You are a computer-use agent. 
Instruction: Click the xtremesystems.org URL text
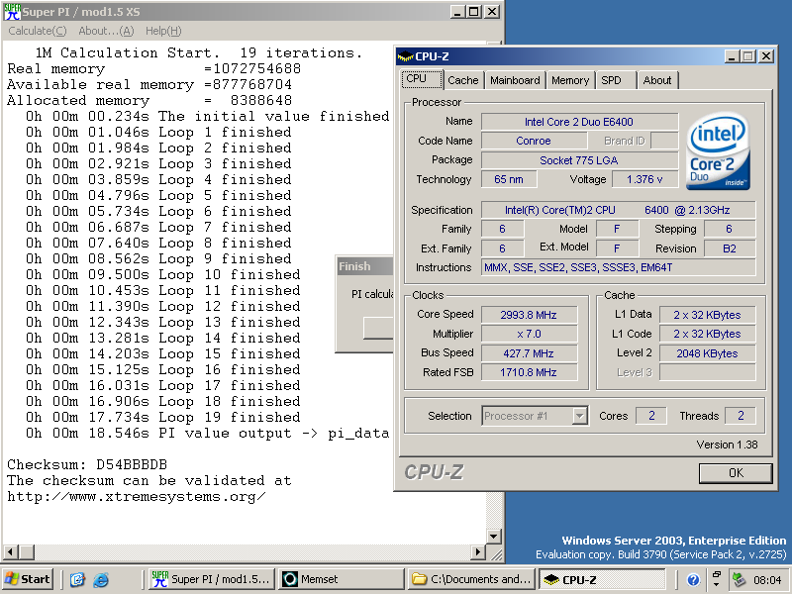(136, 496)
